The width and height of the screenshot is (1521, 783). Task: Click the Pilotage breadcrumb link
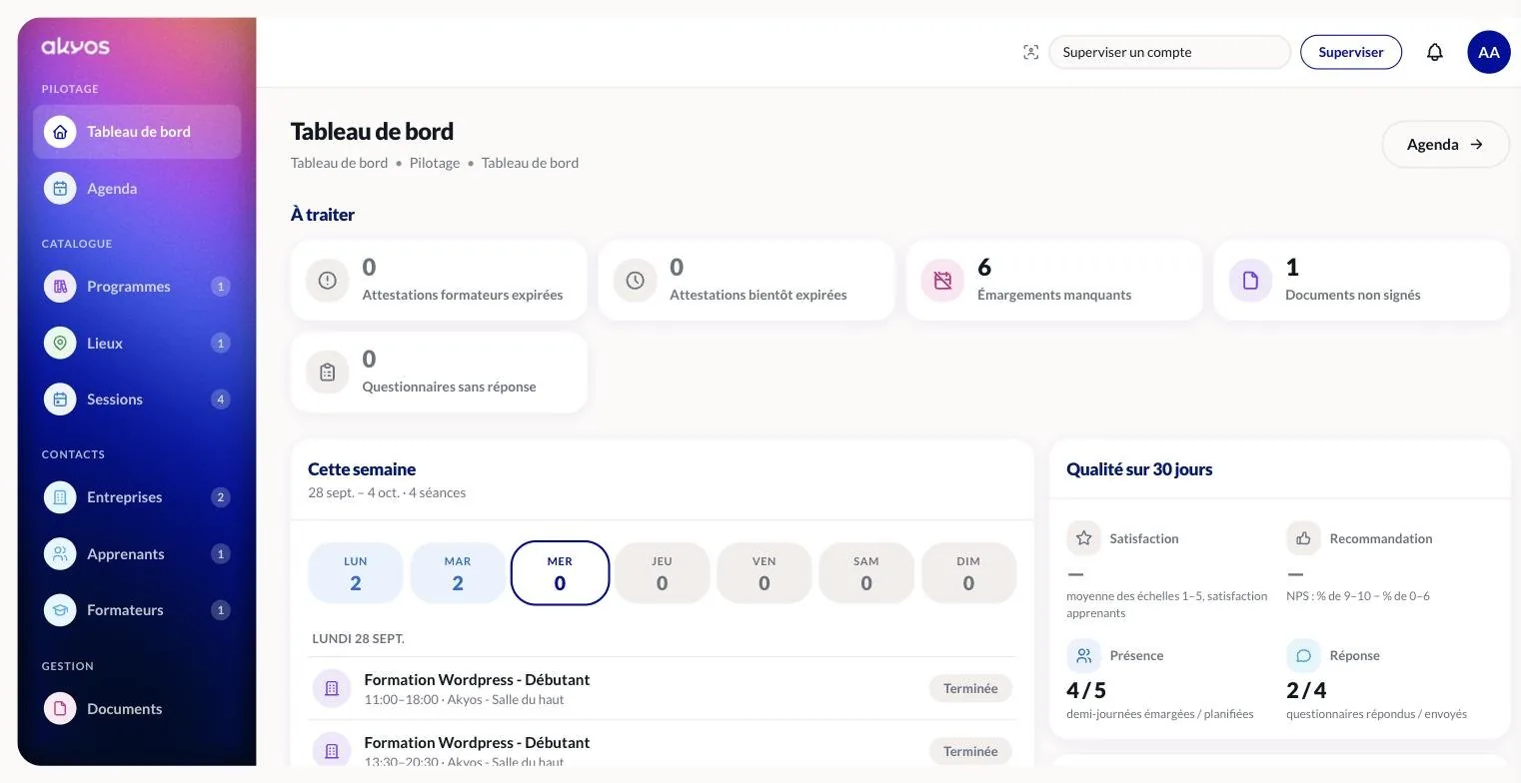(435, 163)
